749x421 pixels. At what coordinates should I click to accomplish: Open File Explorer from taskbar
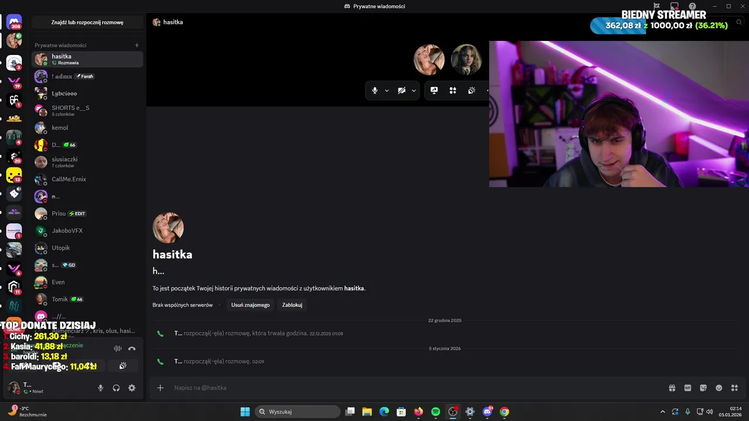367,412
